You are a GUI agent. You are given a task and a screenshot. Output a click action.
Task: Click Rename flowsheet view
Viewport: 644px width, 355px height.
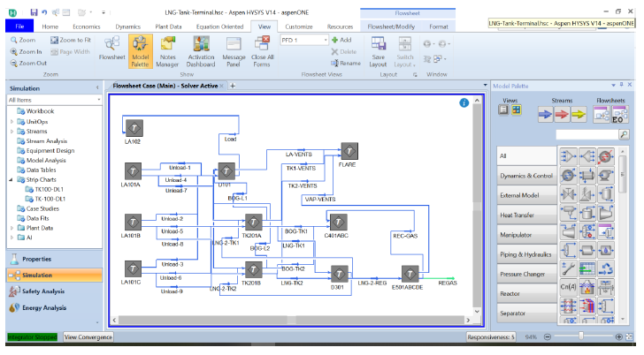point(346,63)
